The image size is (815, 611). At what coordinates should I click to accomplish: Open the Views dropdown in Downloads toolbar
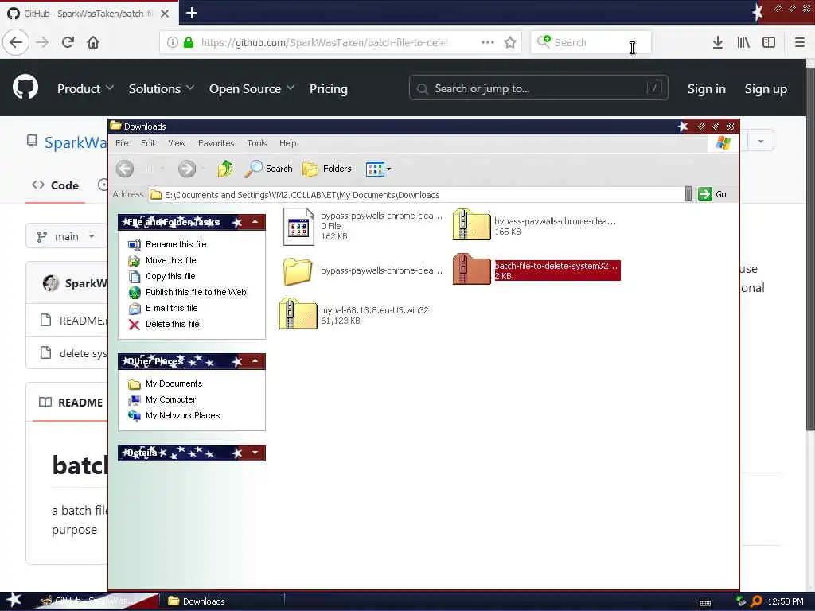coord(378,169)
